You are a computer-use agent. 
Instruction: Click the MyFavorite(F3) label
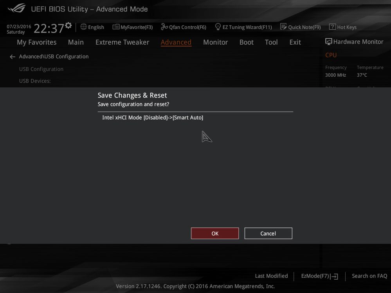[x=137, y=27]
